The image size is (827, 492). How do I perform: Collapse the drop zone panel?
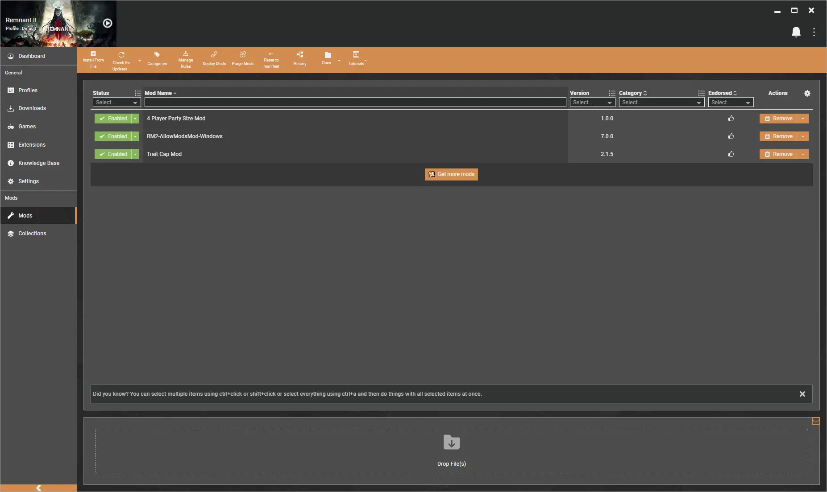coord(815,422)
